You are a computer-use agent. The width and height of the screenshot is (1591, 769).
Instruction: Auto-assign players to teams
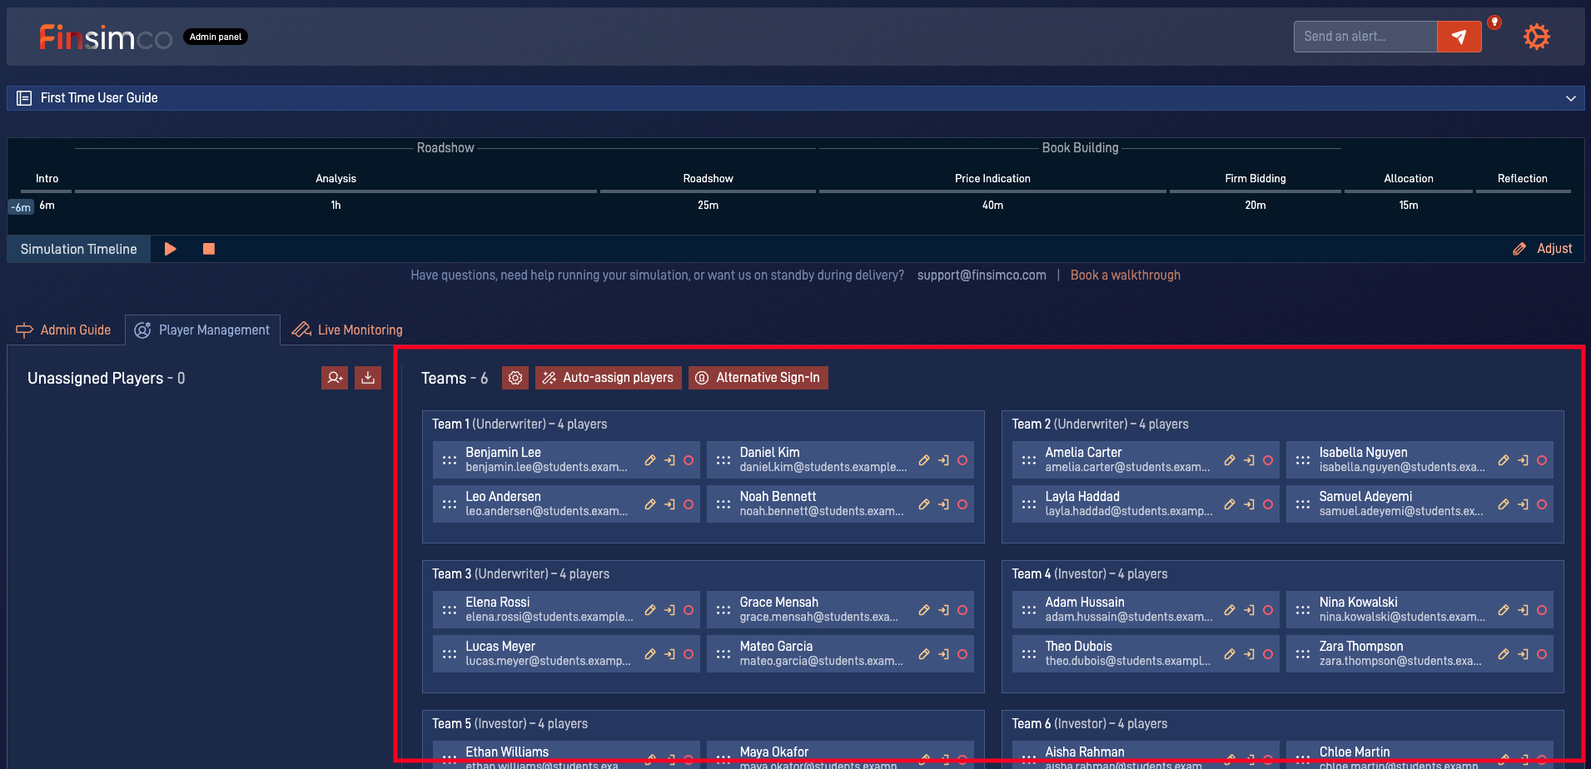609,378
